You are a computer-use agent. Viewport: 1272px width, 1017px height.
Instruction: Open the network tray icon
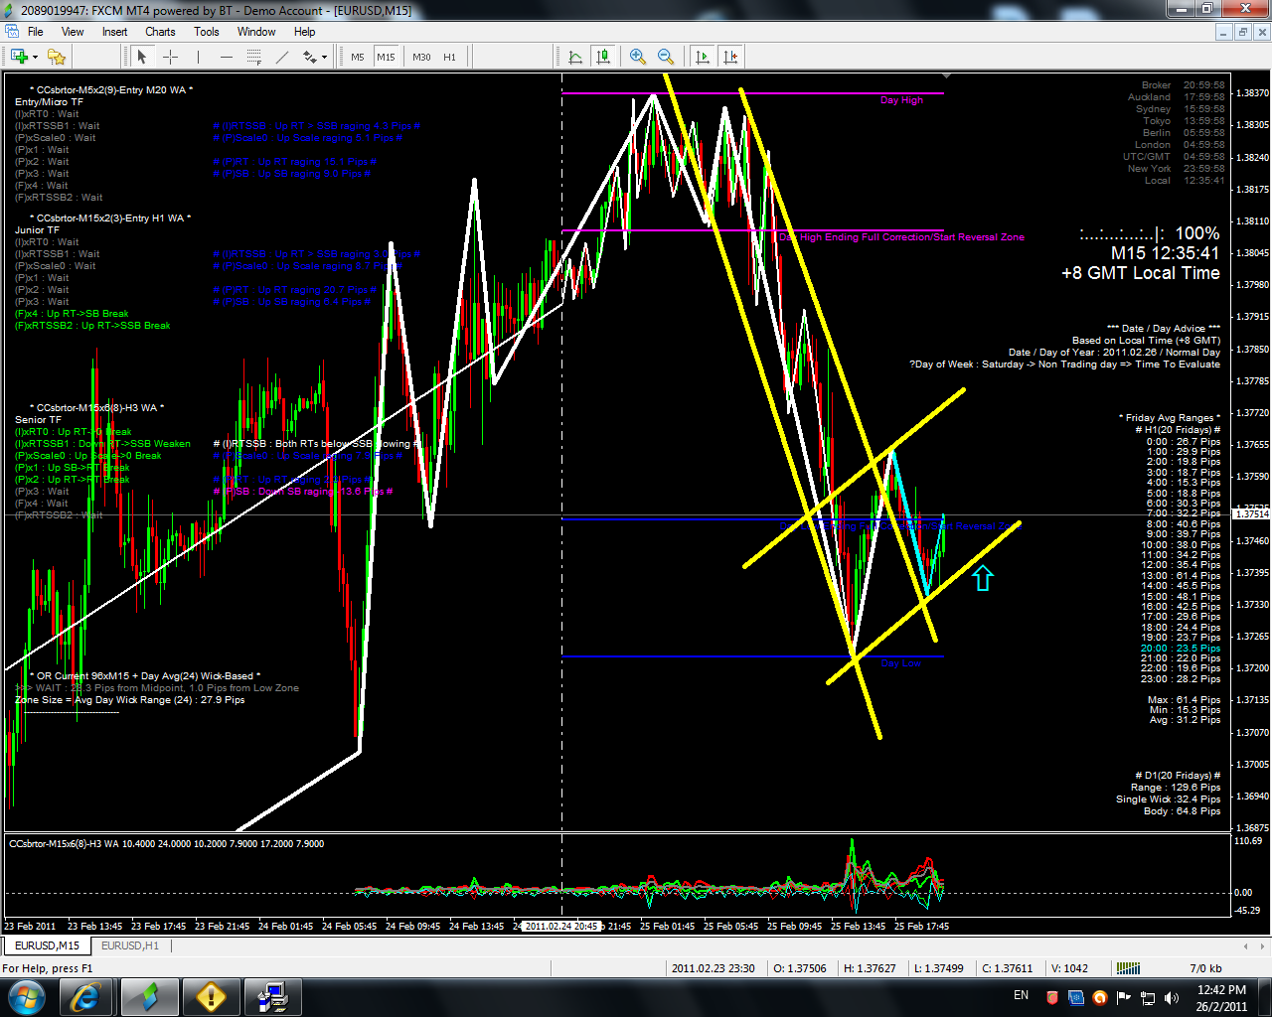[1148, 997]
